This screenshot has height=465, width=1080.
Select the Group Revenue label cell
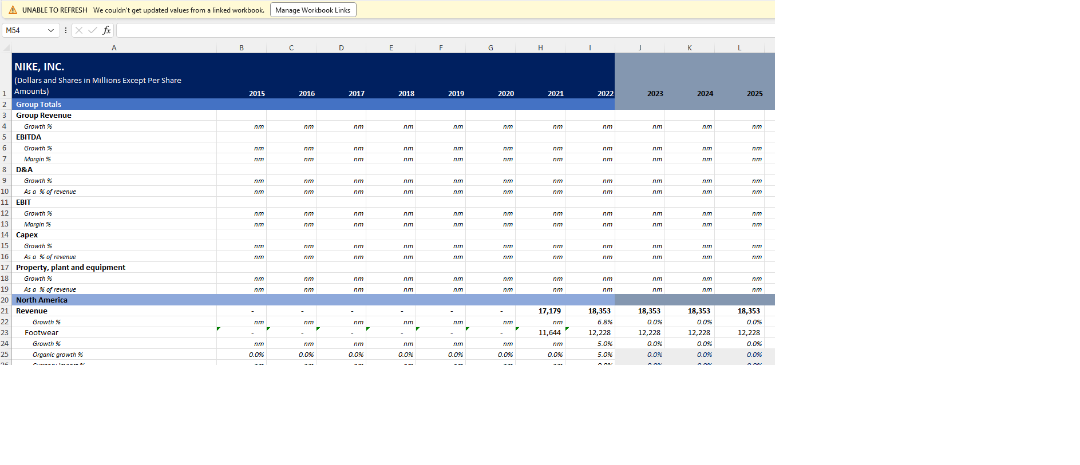[114, 115]
